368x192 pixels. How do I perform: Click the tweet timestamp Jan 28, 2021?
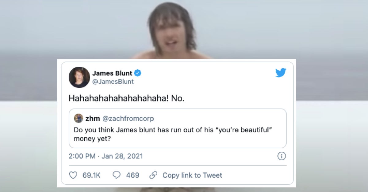click(106, 156)
